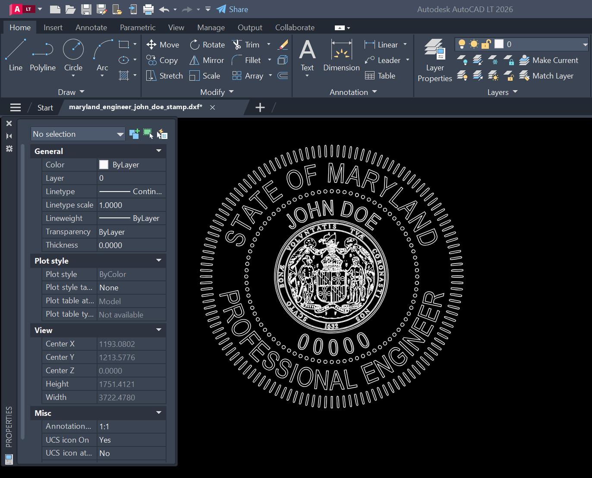Open the View ribbon tab
The width and height of the screenshot is (592, 478).
(176, 27)
